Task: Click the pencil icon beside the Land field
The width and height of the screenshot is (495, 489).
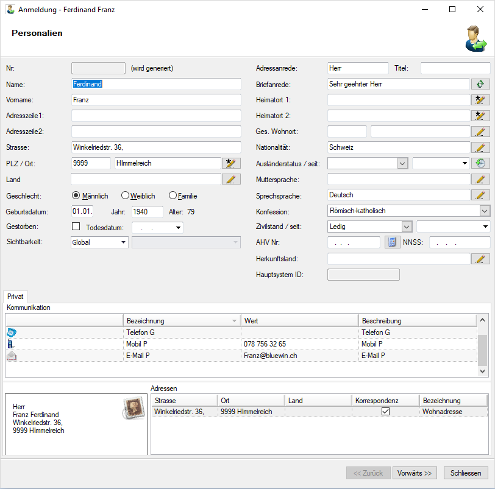Action: point(232,179)
